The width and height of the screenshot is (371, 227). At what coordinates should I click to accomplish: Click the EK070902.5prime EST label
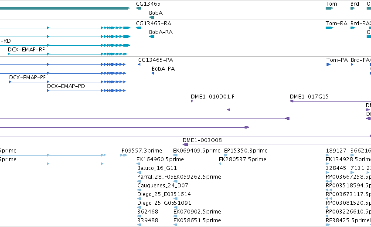click(x=197, y=212)
